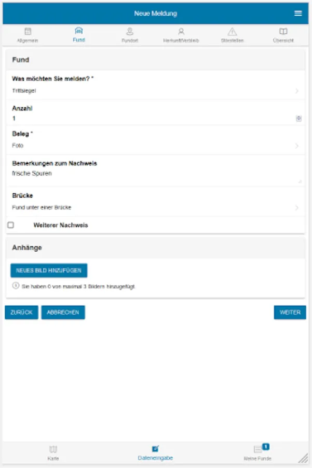Open the Übersicht book icon
Image resolution: width=312 pixels, height=468 pixels.
[283, 31]
